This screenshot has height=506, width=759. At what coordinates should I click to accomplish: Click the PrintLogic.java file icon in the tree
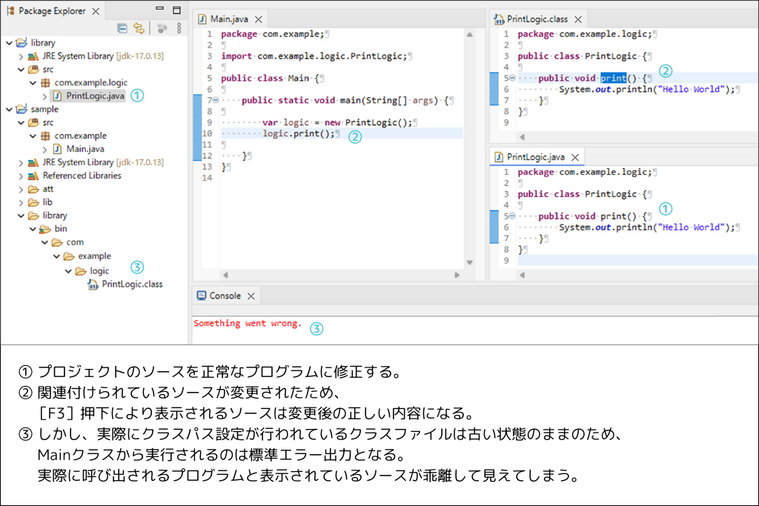click(57, 96)
